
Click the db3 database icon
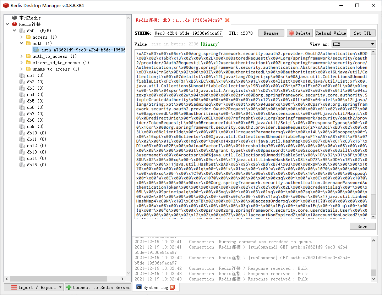click(22, 88)
